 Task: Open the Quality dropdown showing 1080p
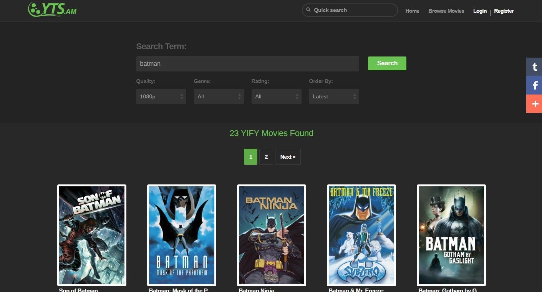161,96
